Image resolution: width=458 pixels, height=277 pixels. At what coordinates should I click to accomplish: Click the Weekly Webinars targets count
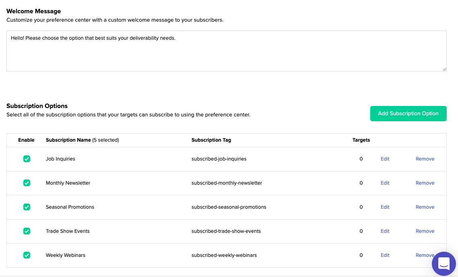coord(361,255)
